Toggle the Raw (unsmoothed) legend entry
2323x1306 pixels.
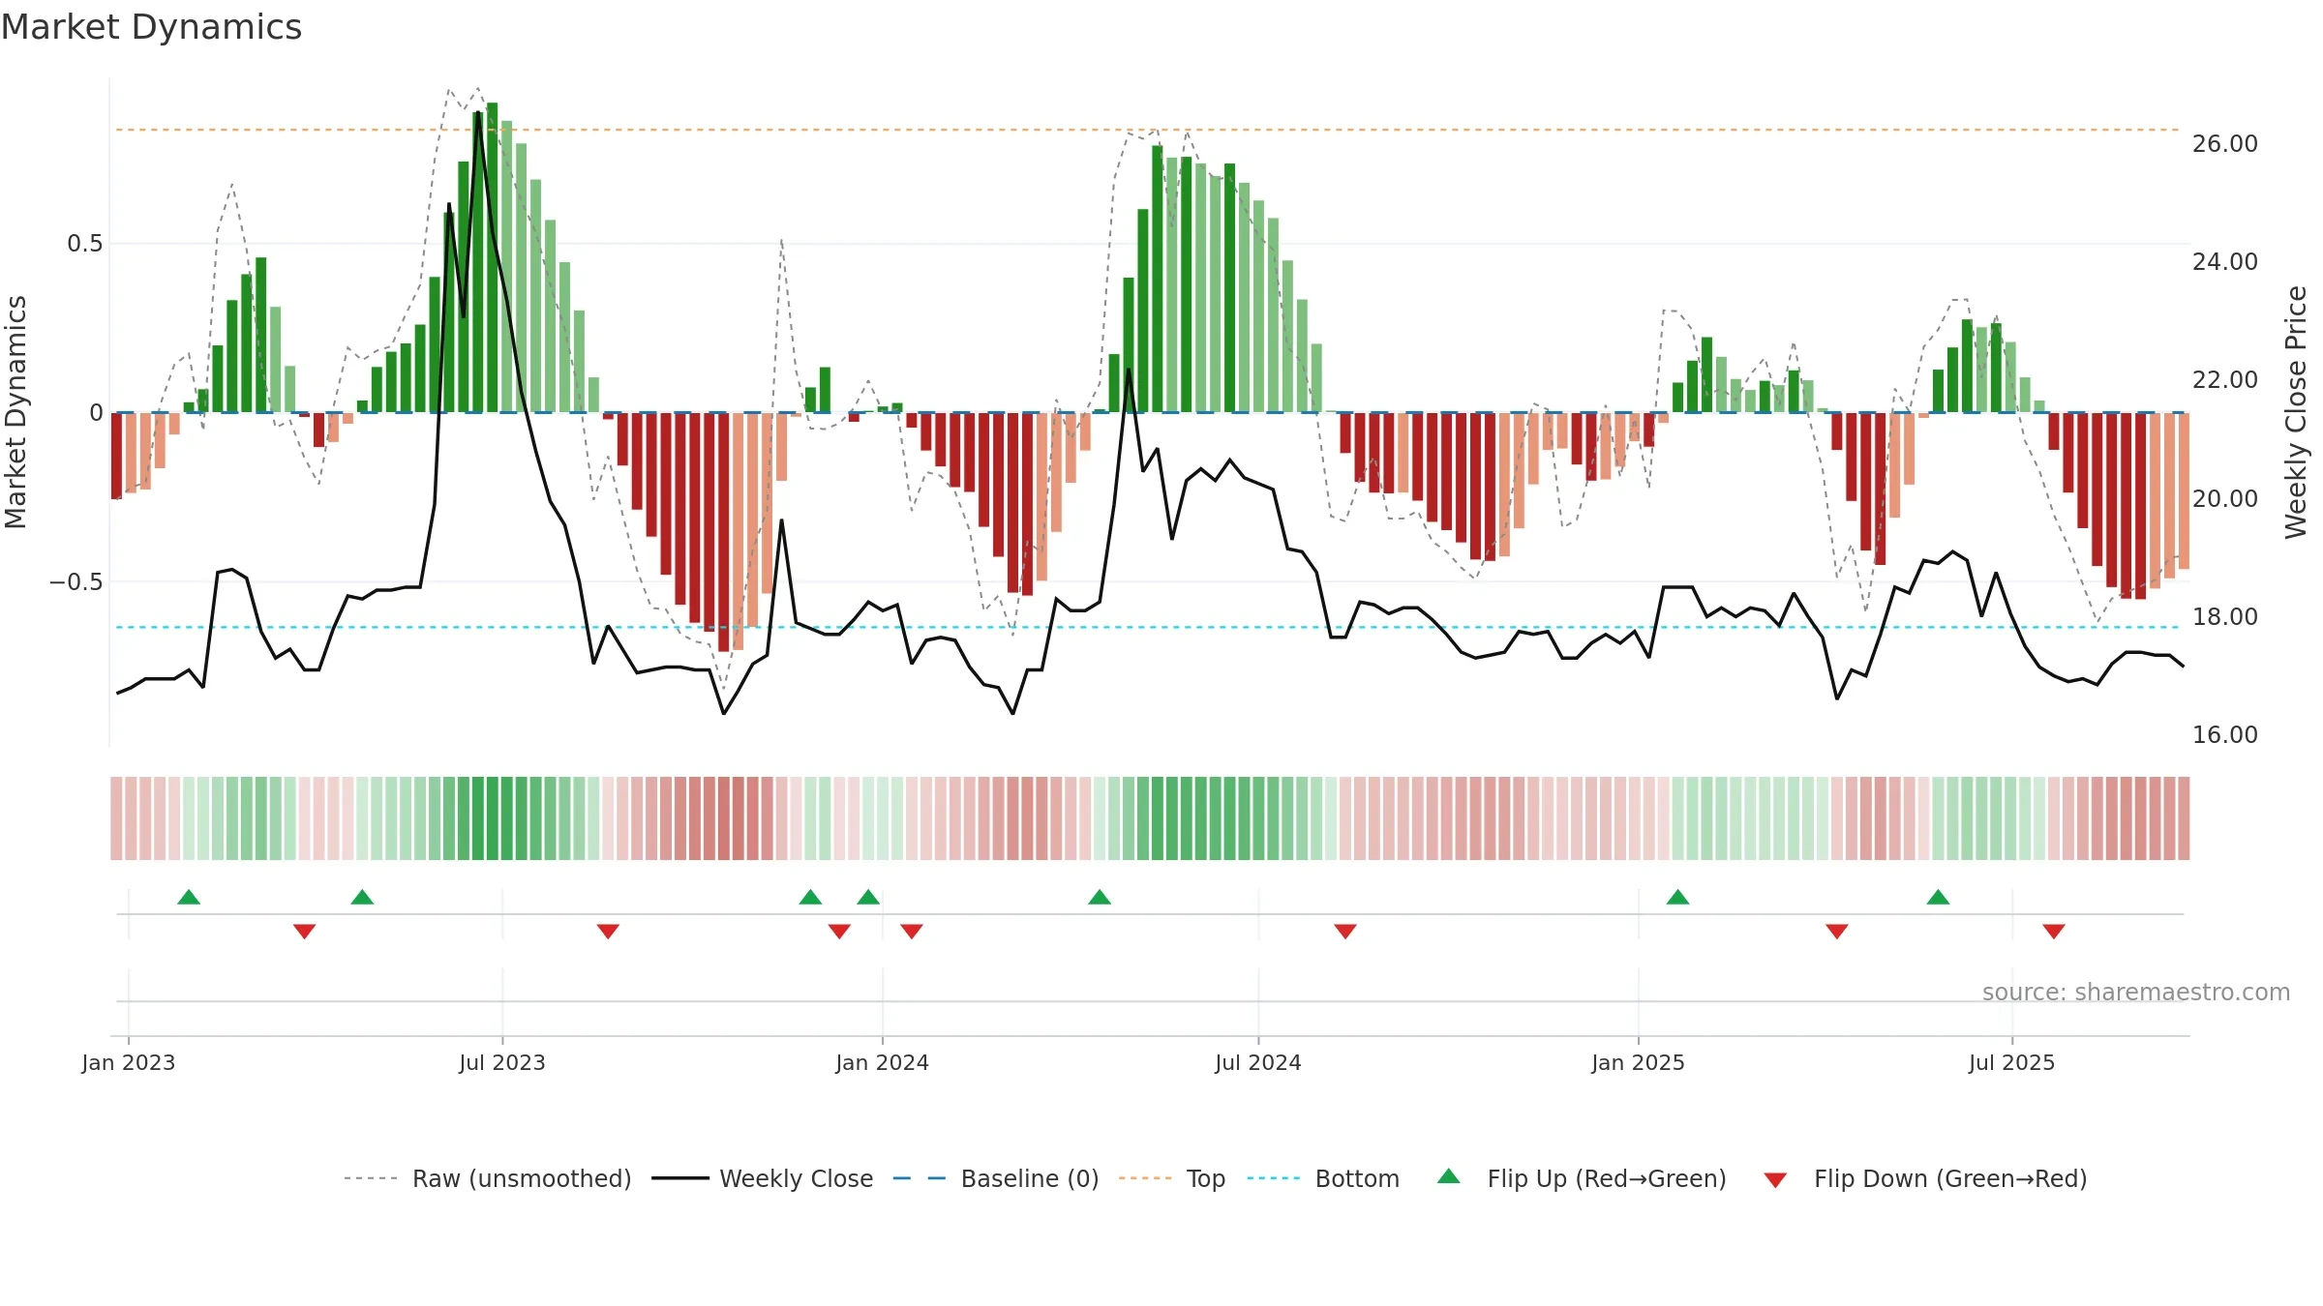[x=487, y=1178]
